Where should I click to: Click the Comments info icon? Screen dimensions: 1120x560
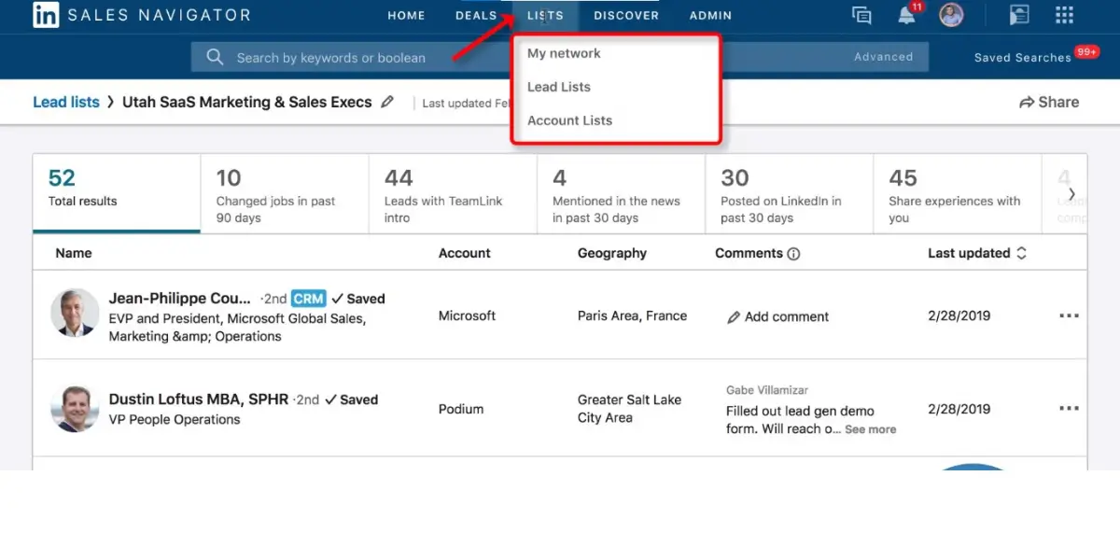pos(793,254)
